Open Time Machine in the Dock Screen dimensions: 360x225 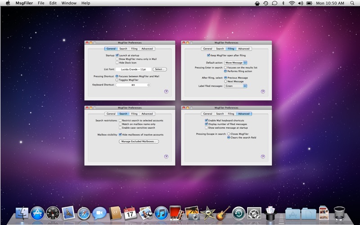coord(239,213)
